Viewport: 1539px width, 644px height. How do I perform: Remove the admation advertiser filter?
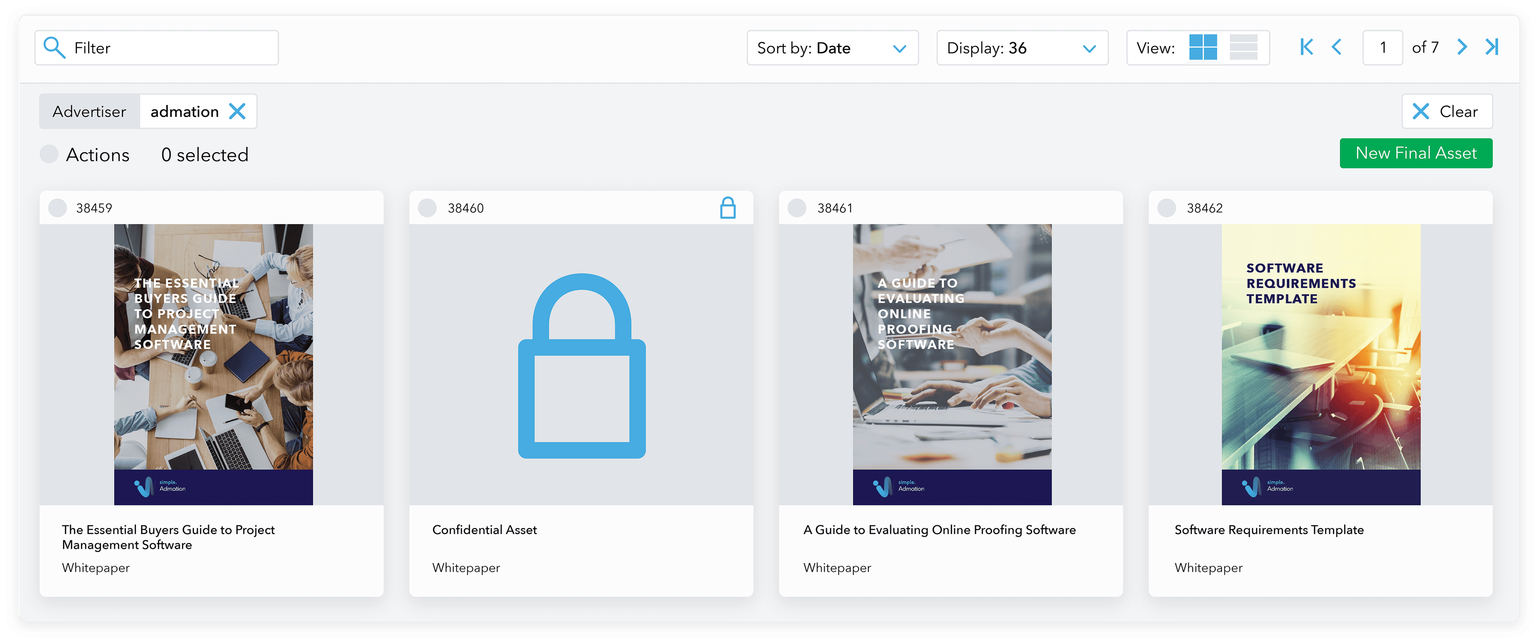[x=237, y=112]
